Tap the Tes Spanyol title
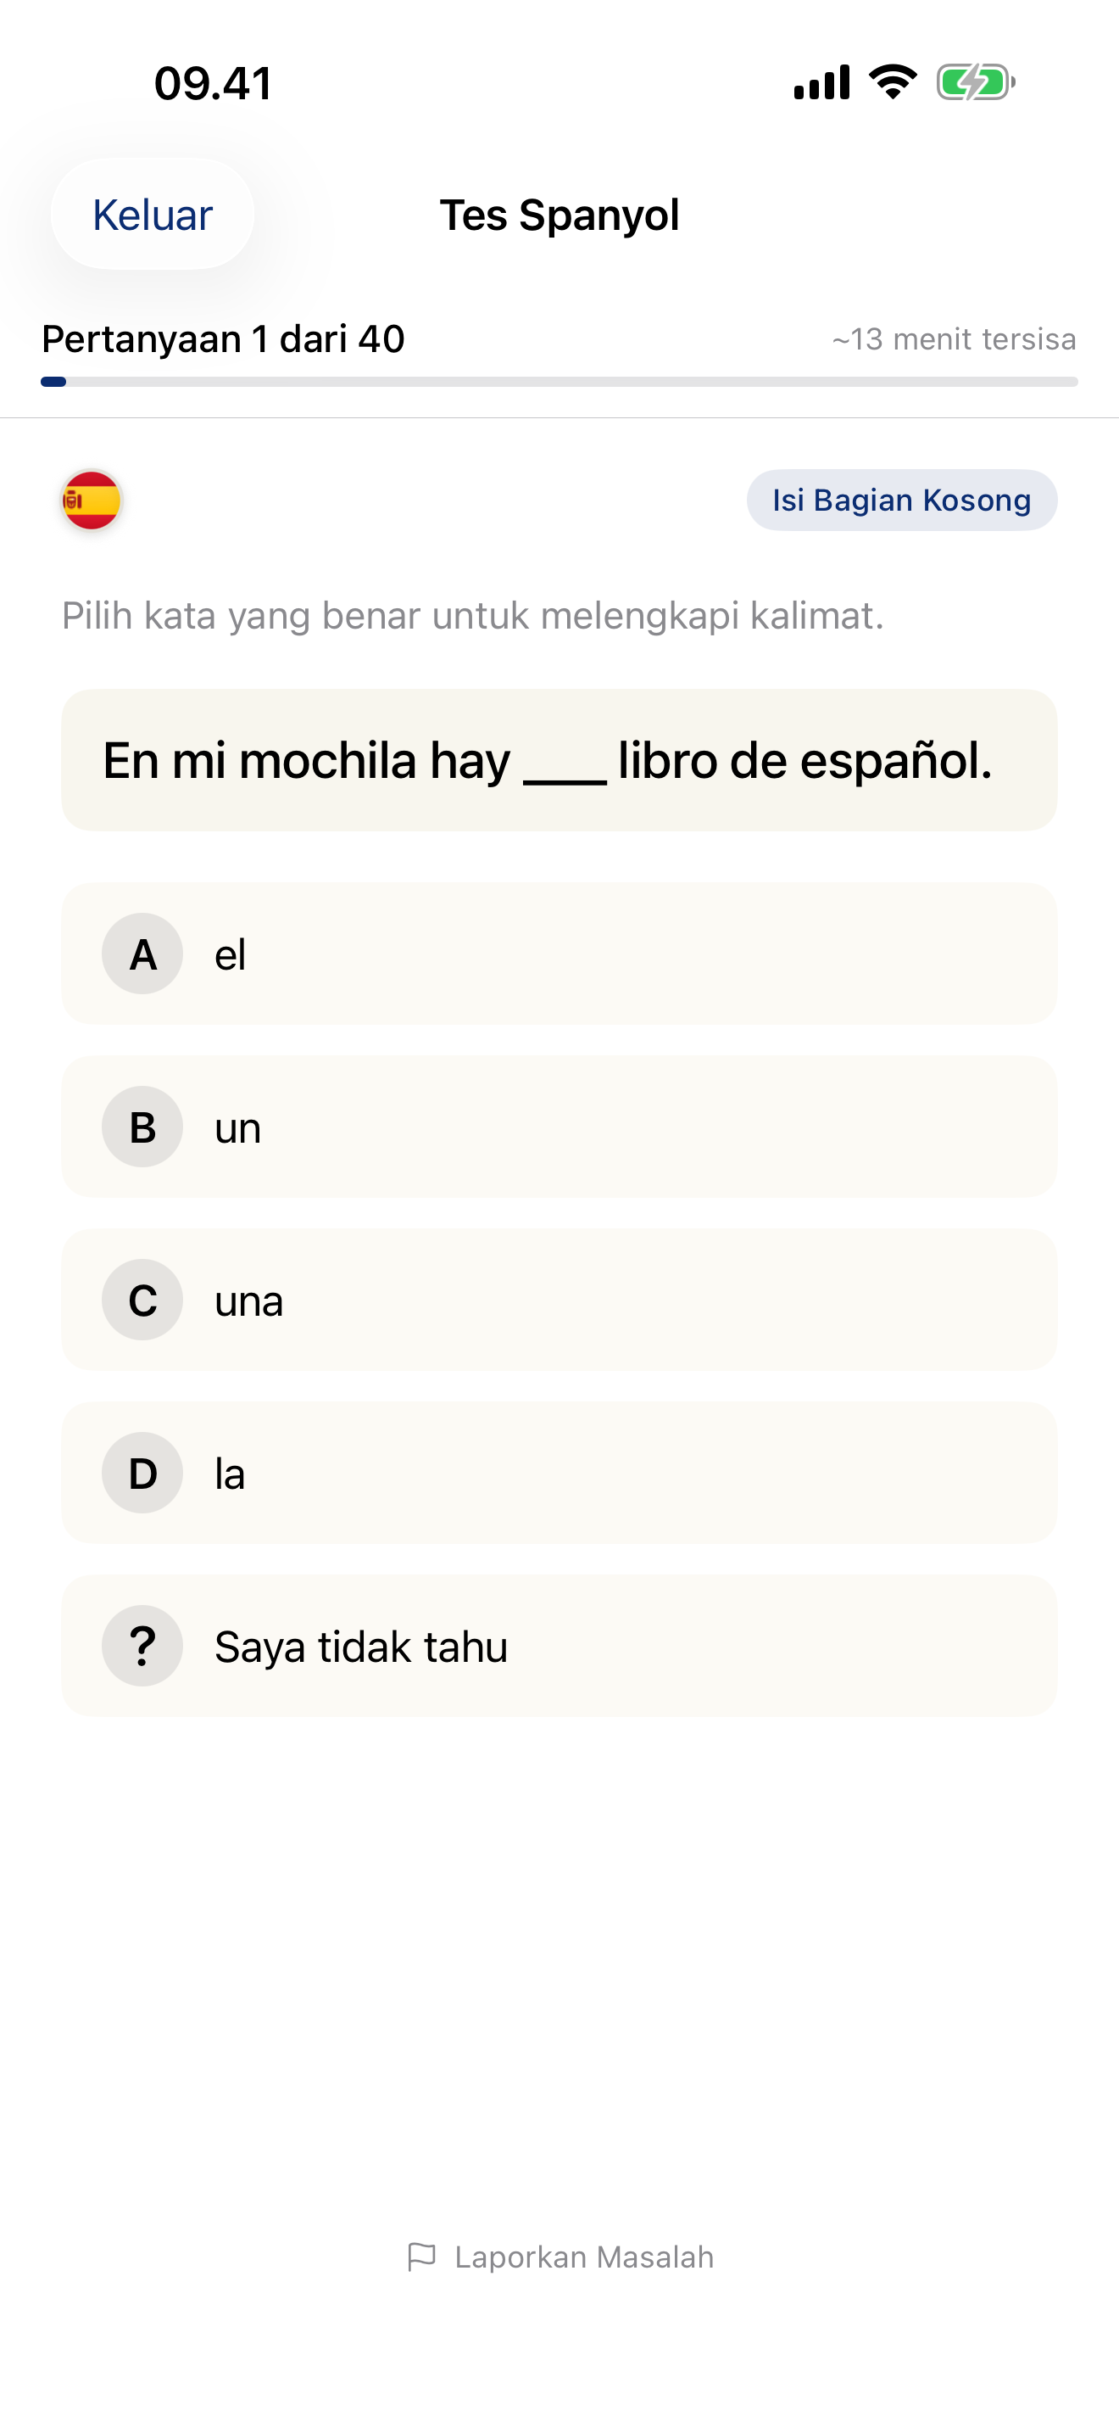 [559, 215]
